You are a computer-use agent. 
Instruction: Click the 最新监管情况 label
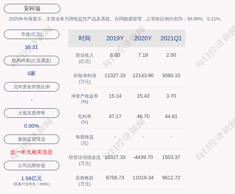(x=32, y=139)
